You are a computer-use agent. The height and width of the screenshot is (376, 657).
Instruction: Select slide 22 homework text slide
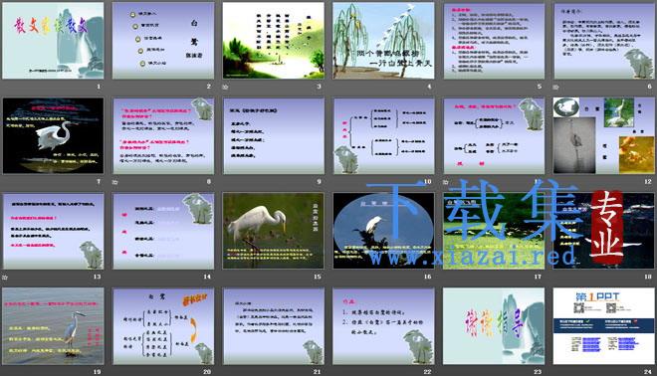point(383,325)
